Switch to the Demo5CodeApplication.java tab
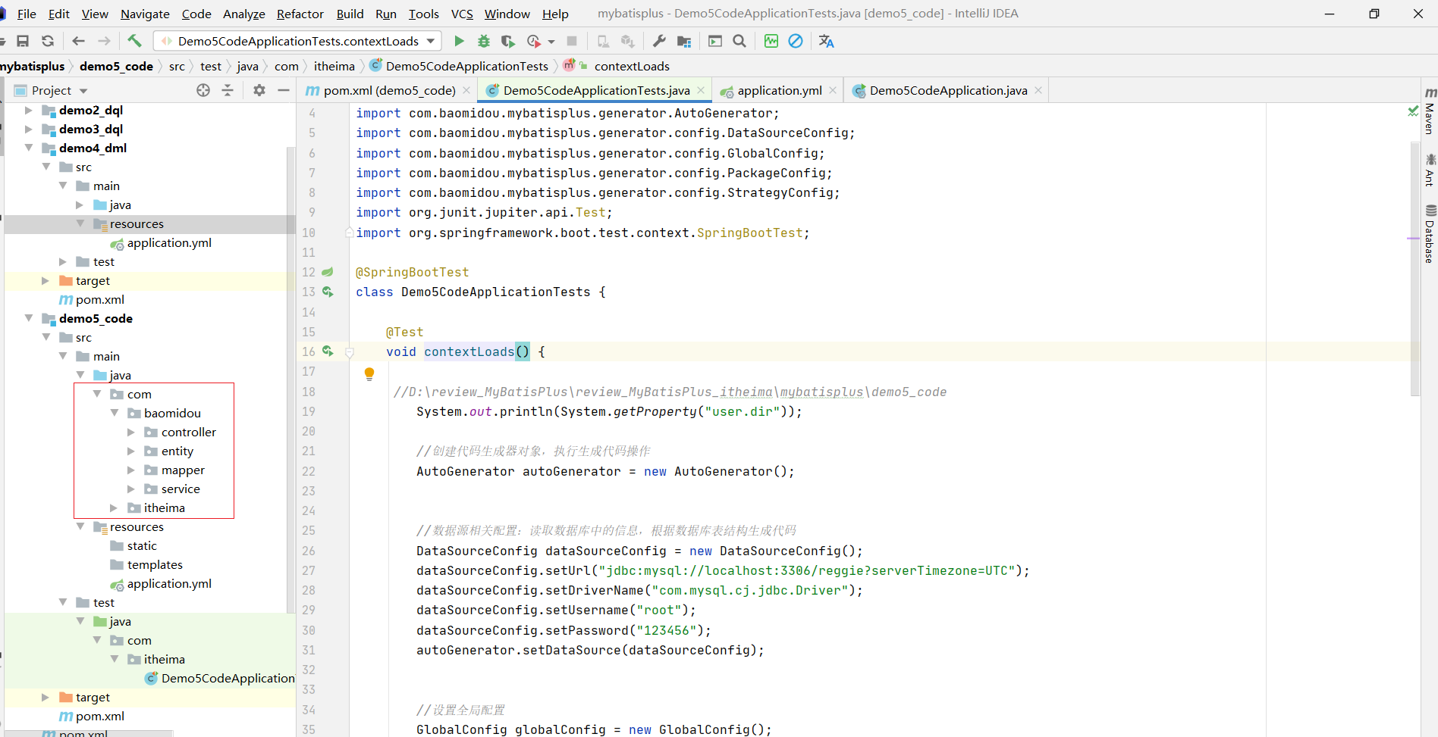1438x737 pixels. (x=947, y=90)
